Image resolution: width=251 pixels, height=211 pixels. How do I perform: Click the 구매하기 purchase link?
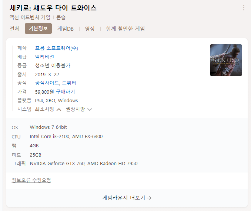tap(66, 91)
